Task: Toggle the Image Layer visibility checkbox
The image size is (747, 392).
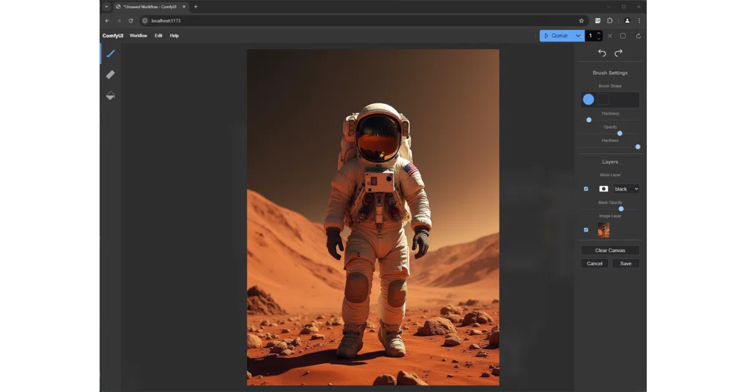Action: point(586,230)
